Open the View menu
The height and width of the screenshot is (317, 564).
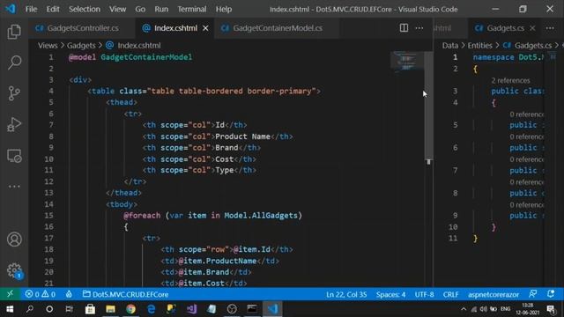point(117,9)
